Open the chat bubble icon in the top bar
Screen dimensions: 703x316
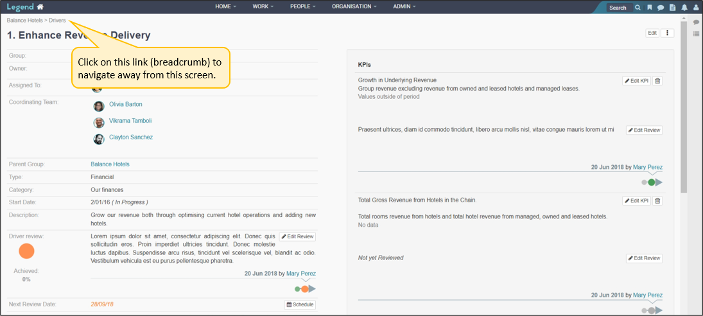[661, 8]
